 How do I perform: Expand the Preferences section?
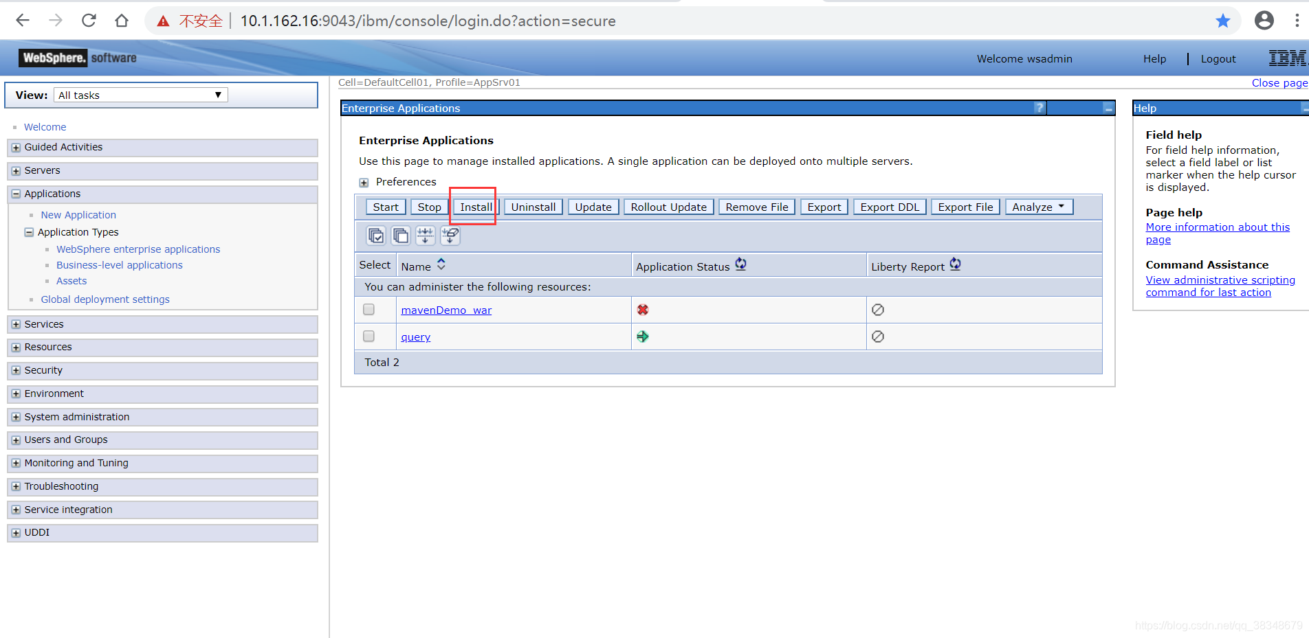[x=364, y=183]
